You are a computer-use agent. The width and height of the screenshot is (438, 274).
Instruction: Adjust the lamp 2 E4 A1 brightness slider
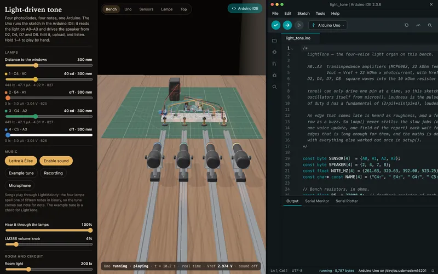click(x=49, y=98)
